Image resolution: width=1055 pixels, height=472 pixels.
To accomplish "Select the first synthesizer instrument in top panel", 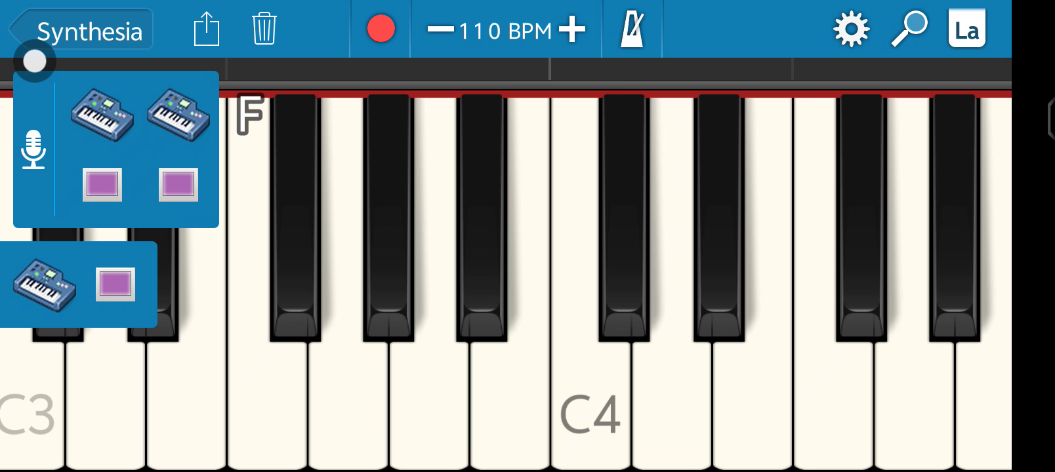I will click(x=102, y=115).
